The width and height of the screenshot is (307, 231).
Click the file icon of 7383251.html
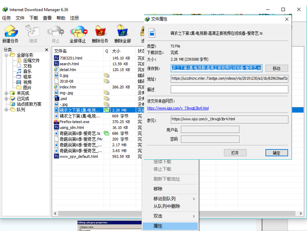[x=56, y=58]
